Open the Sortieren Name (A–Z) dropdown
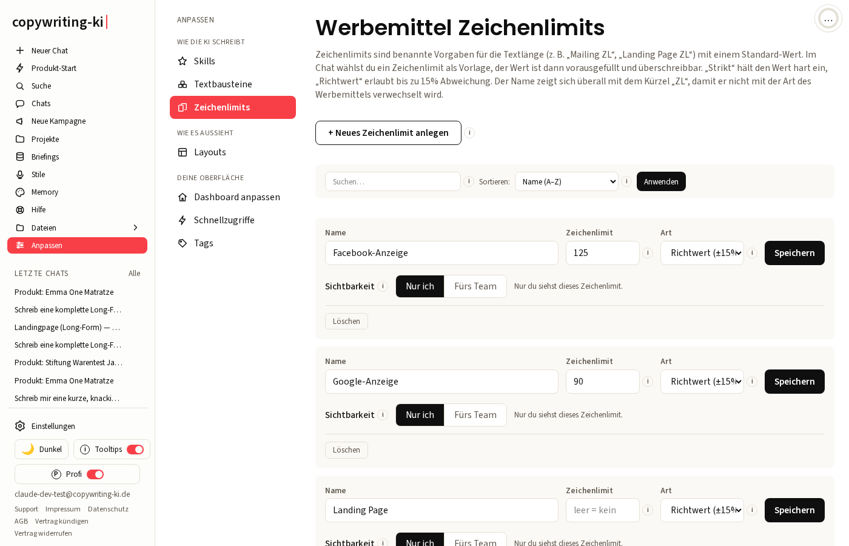The height and width of the screenshot is (546, 849). [566, 181]
